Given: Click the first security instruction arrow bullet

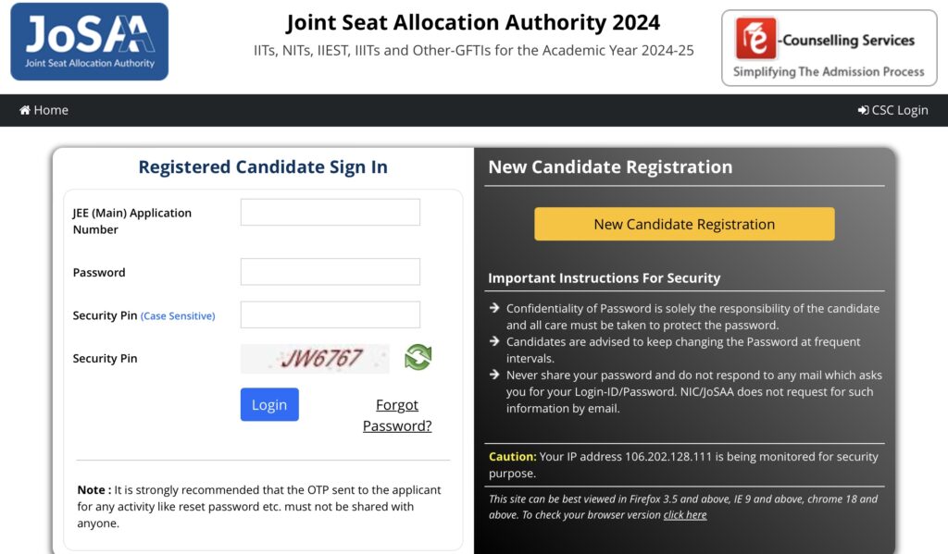Looking at the screenshot, I should point(494,307).
